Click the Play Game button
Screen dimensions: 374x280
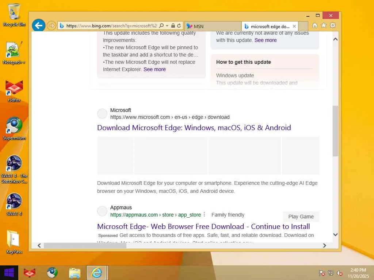(x=301, y=217)
